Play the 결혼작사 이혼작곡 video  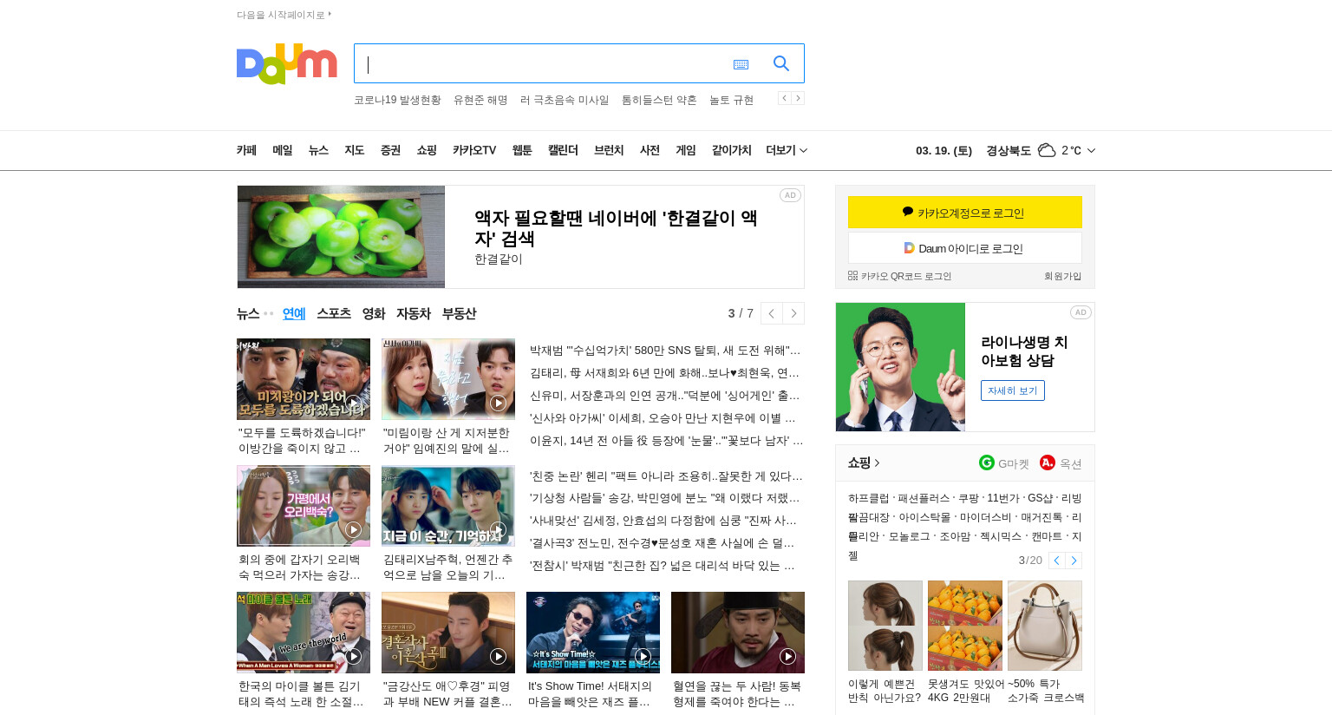coord(448,633)
